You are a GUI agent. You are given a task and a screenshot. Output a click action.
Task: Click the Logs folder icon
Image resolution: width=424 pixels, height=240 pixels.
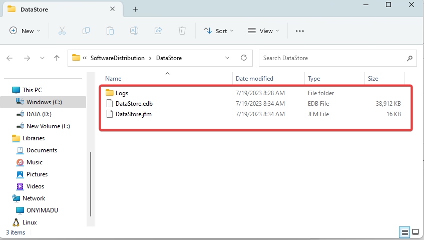[x=110, y=93]
